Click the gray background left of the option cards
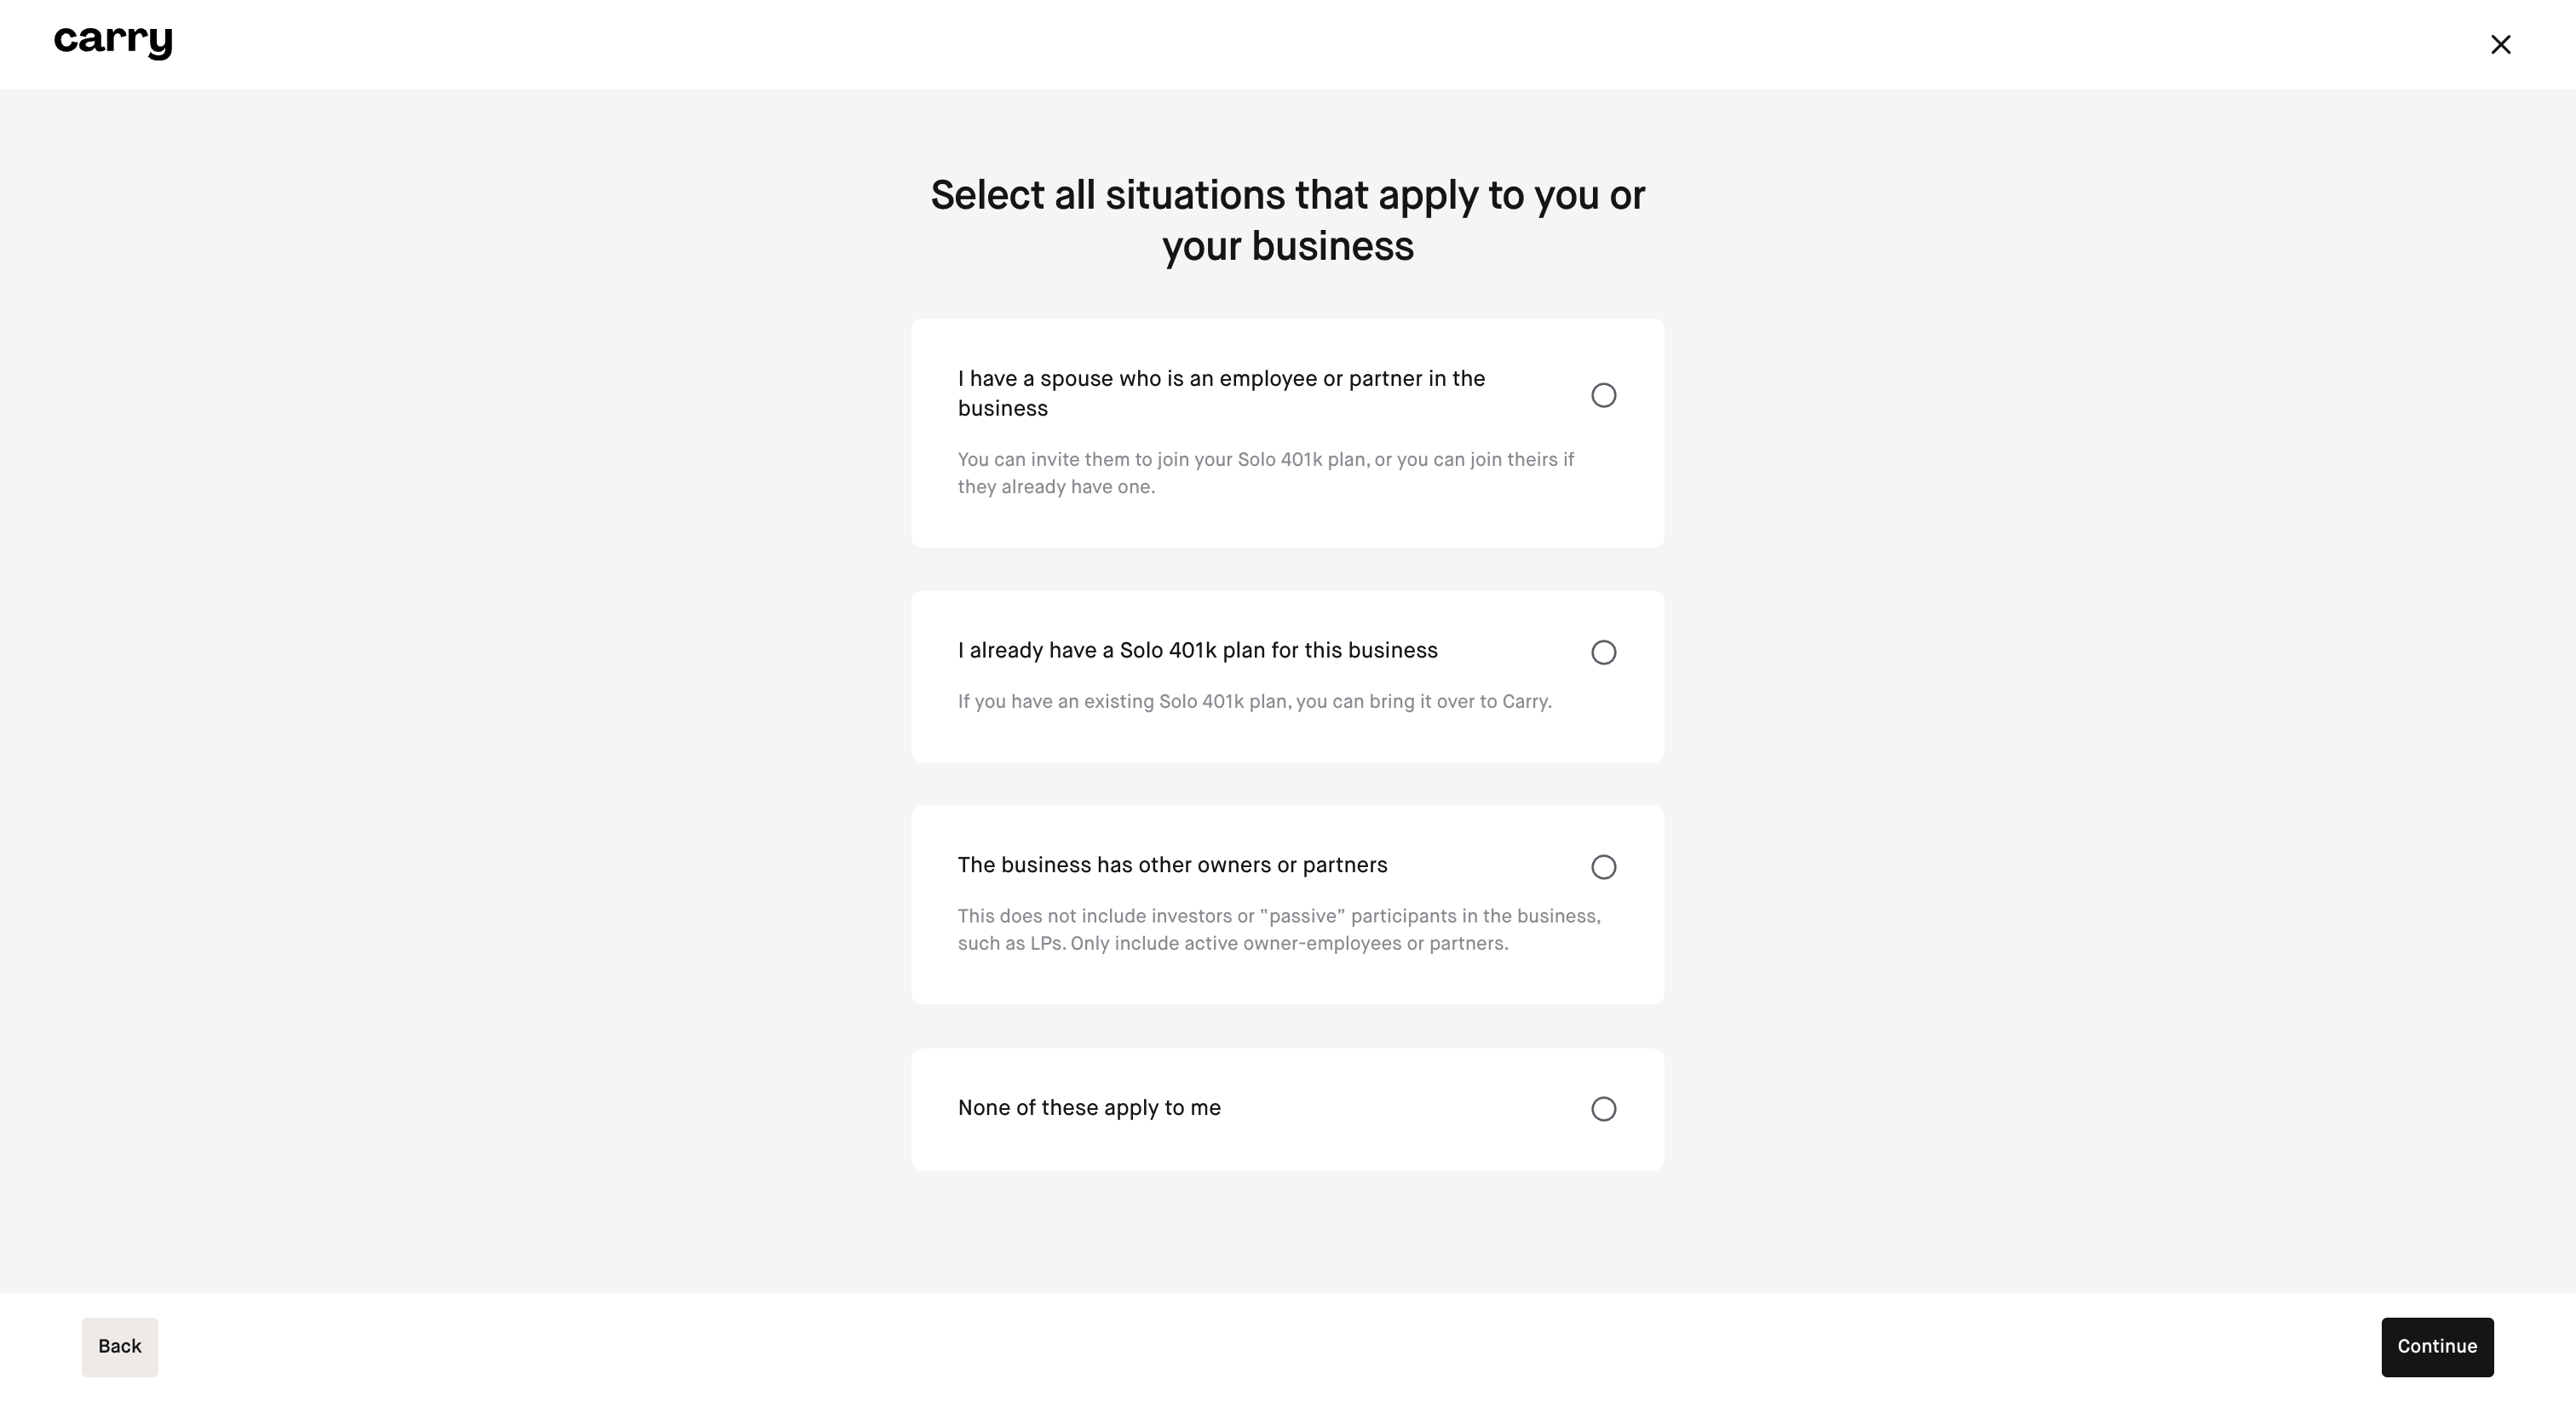This screenshot has height=1402, width=2576. (x=450, y=700)
